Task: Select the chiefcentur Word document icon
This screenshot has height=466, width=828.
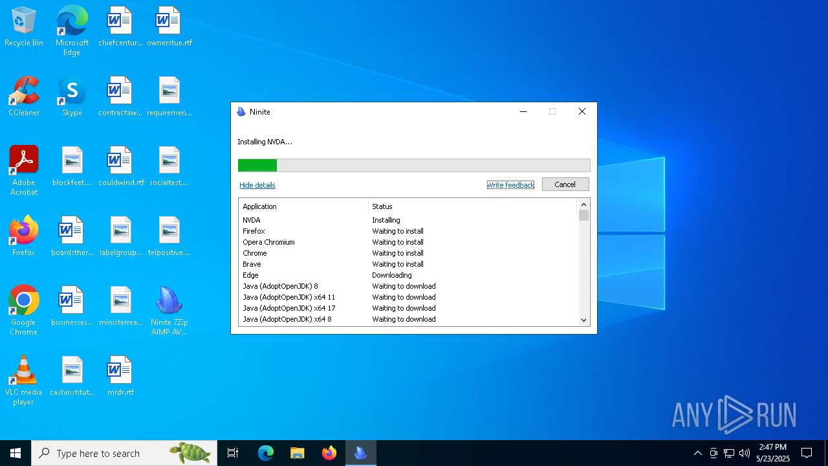Action: [x=120, y=27]
